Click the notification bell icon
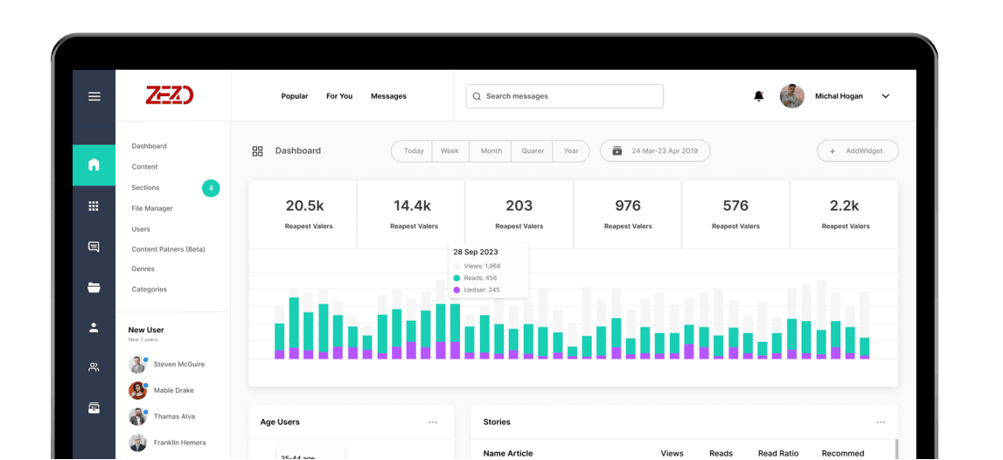 click(758, 96)
